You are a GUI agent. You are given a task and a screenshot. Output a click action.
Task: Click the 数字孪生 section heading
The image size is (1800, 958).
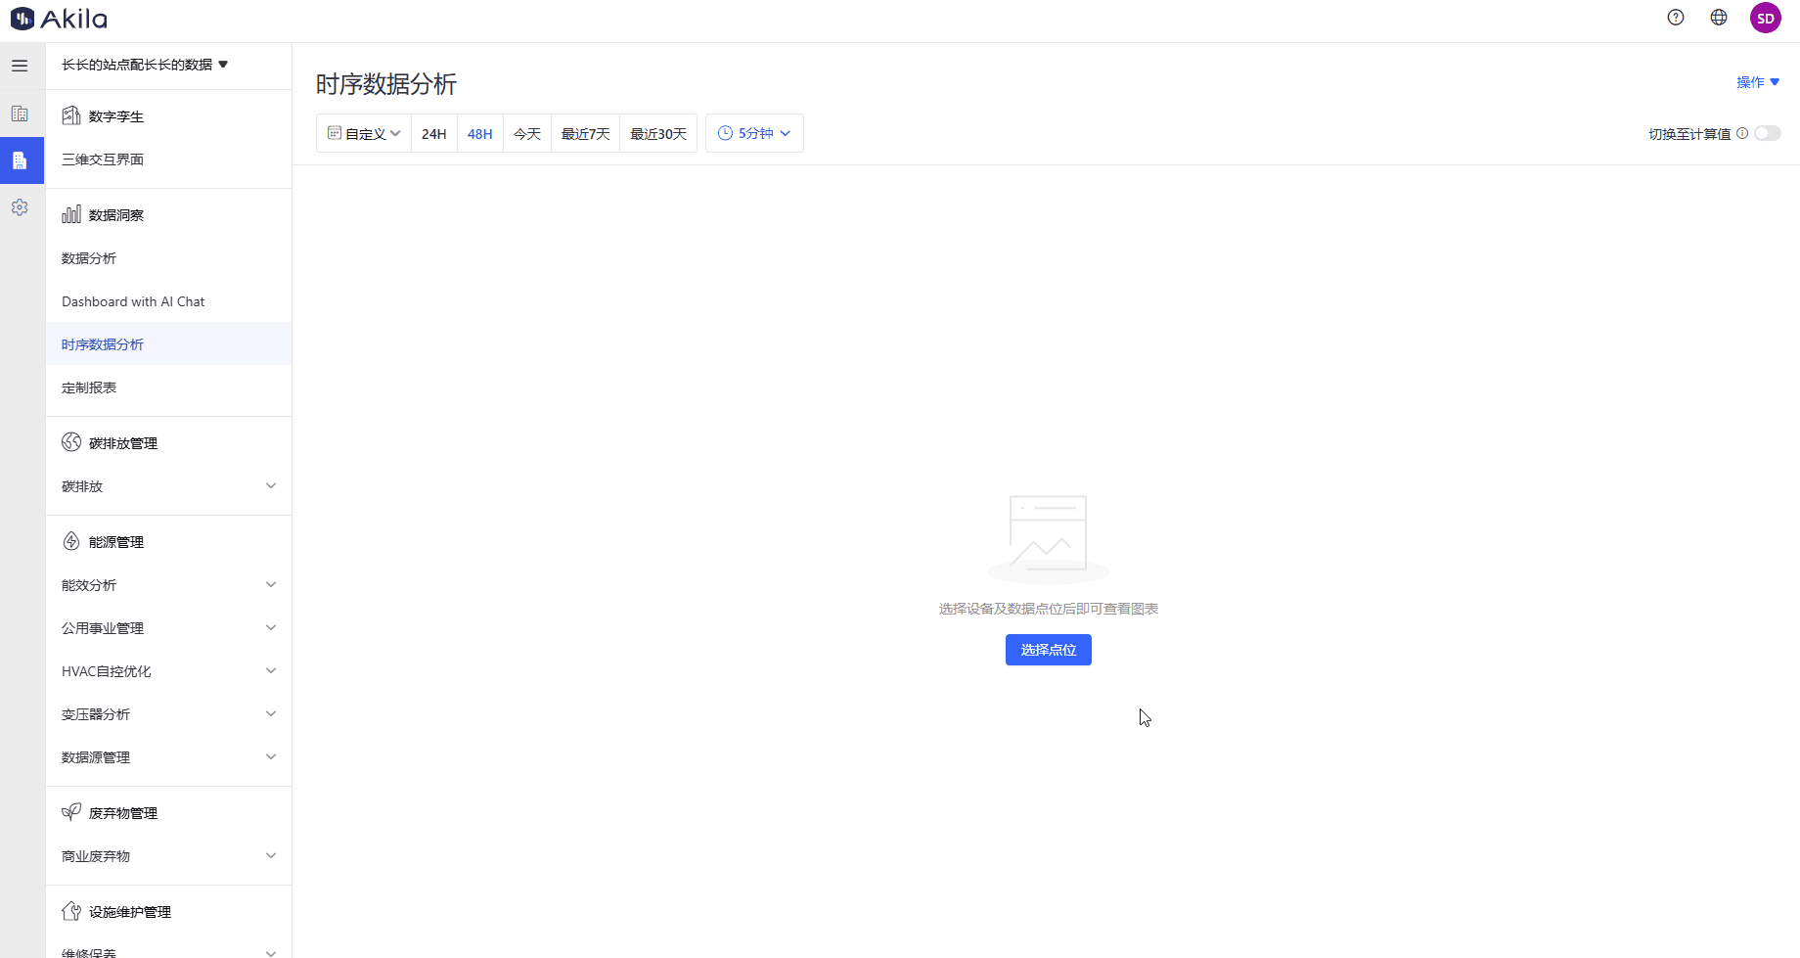(116, 116)
